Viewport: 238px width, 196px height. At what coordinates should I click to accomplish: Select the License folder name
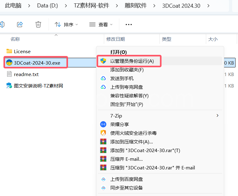(22, 51)
